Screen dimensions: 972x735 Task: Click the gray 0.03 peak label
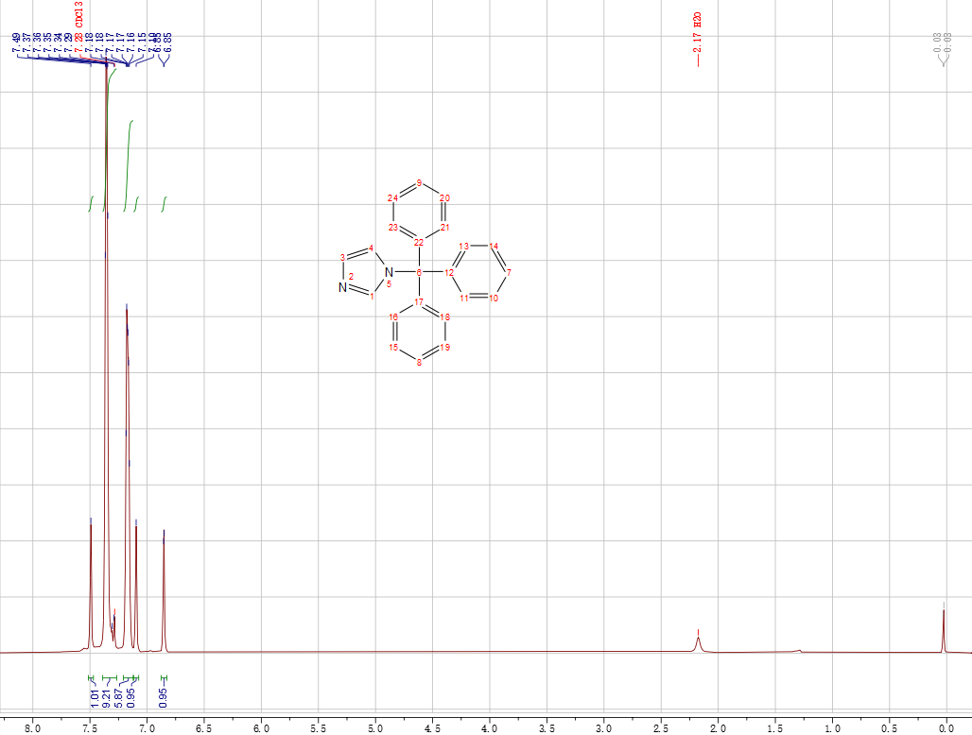click(x=936, y=42)
